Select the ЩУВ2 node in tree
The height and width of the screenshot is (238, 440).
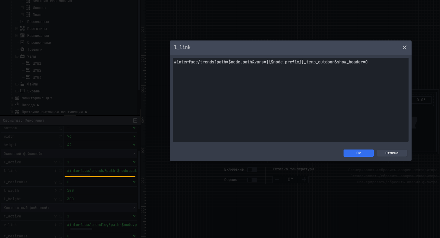coord(37,70)
